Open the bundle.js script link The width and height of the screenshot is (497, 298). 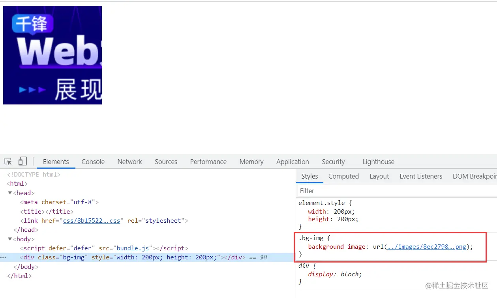point(133,248)
